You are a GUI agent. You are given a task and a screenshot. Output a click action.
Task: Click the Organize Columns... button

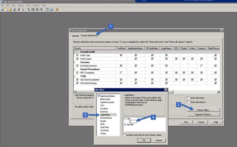[203, 114]
